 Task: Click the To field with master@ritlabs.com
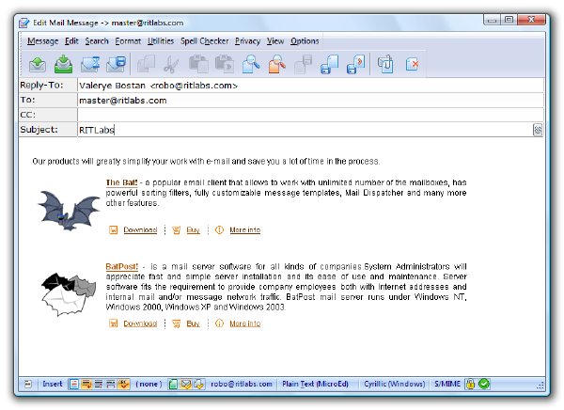(310, 100)
